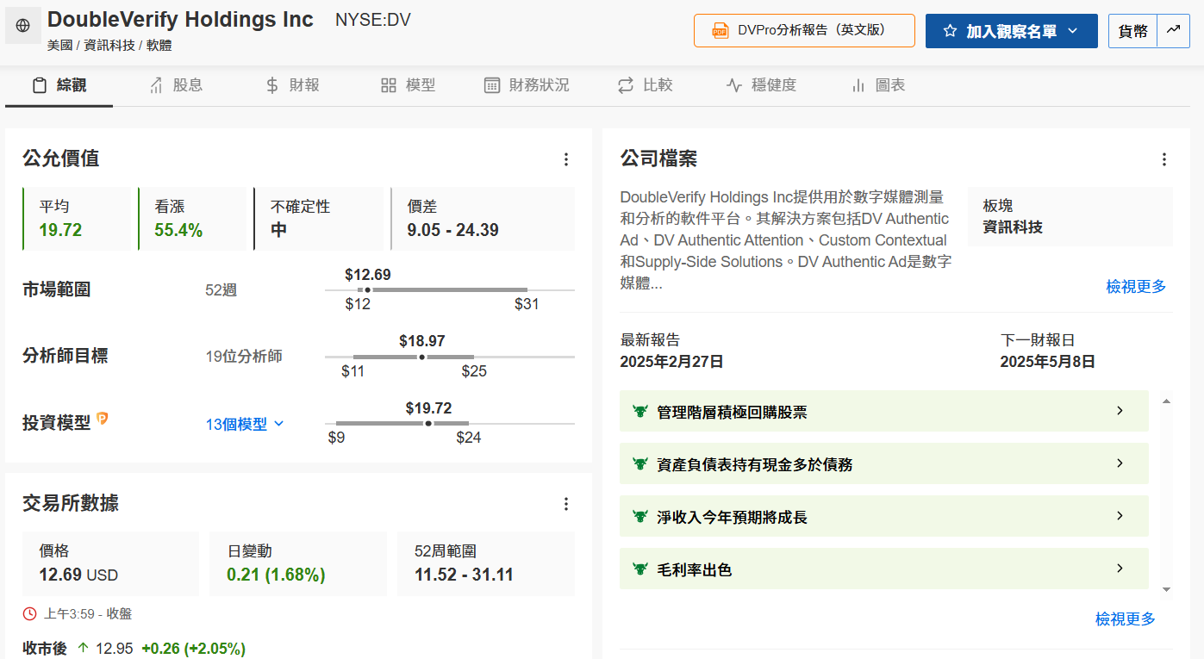Click the 板塊 資訊科技 box
The image size is (1204, 659).
pos(1070,217)
